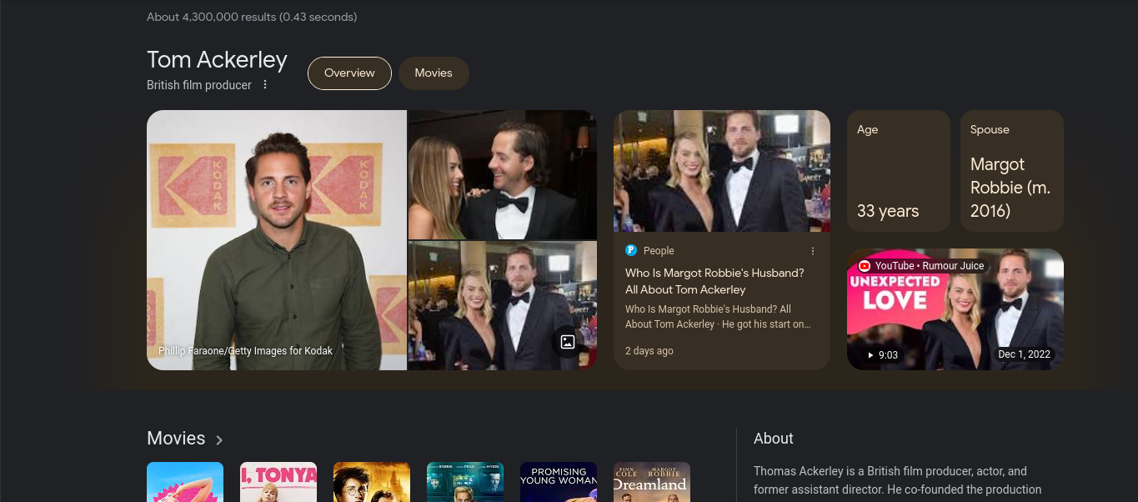
Task: Expand the Movies section chevron
Action: click(219, 439)
